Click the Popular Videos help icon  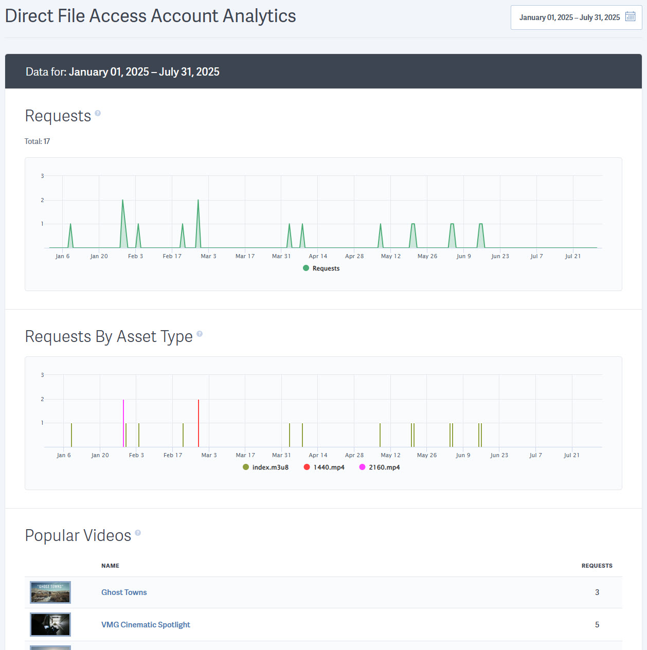coord(138,532)
